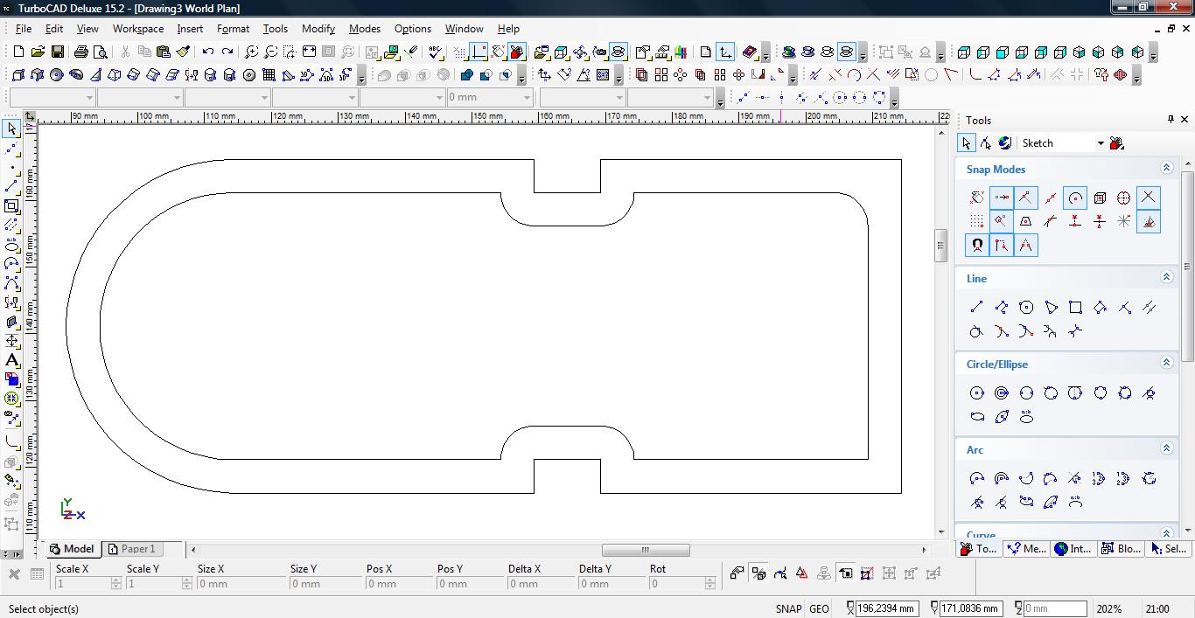Collapse the Snap Modes section
Viewport: 1195px width, 618px height.
[1166, 168]
